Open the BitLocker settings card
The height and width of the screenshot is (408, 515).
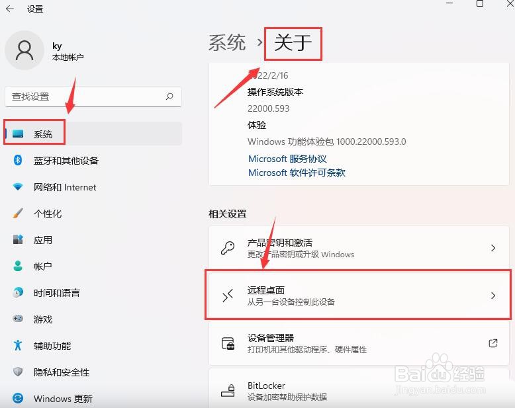359,388
